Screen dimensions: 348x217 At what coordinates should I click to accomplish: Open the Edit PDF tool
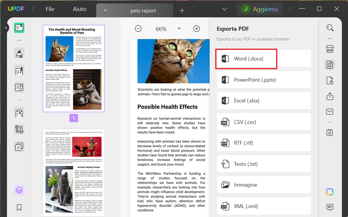point(19,71)
